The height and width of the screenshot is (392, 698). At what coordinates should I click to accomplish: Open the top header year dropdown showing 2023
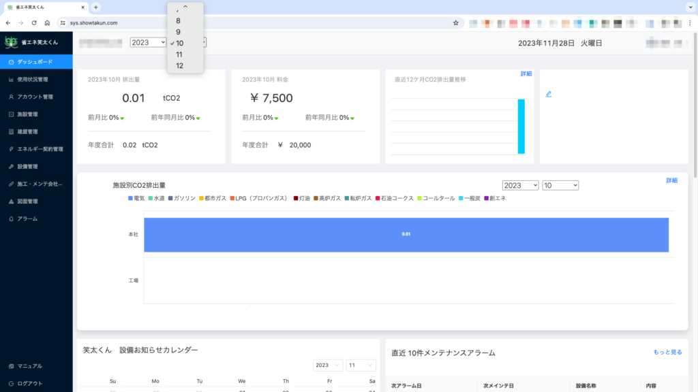[148, 42]
